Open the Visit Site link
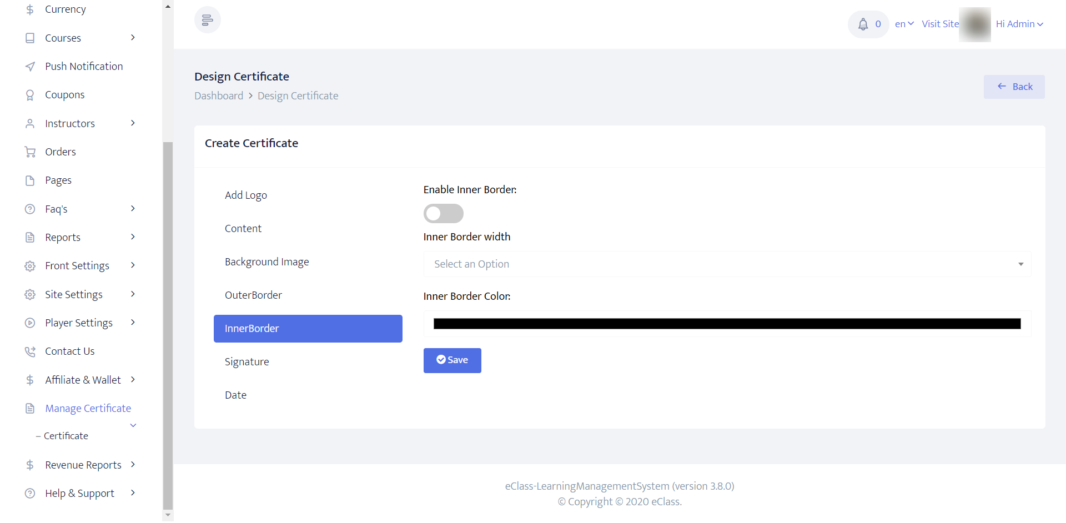 [x=940, y=24]
